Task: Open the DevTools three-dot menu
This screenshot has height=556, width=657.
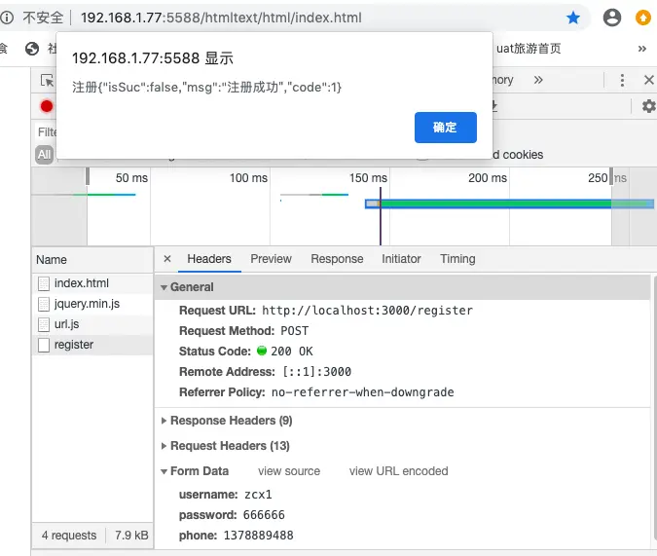Action: [x=622, y=80]
